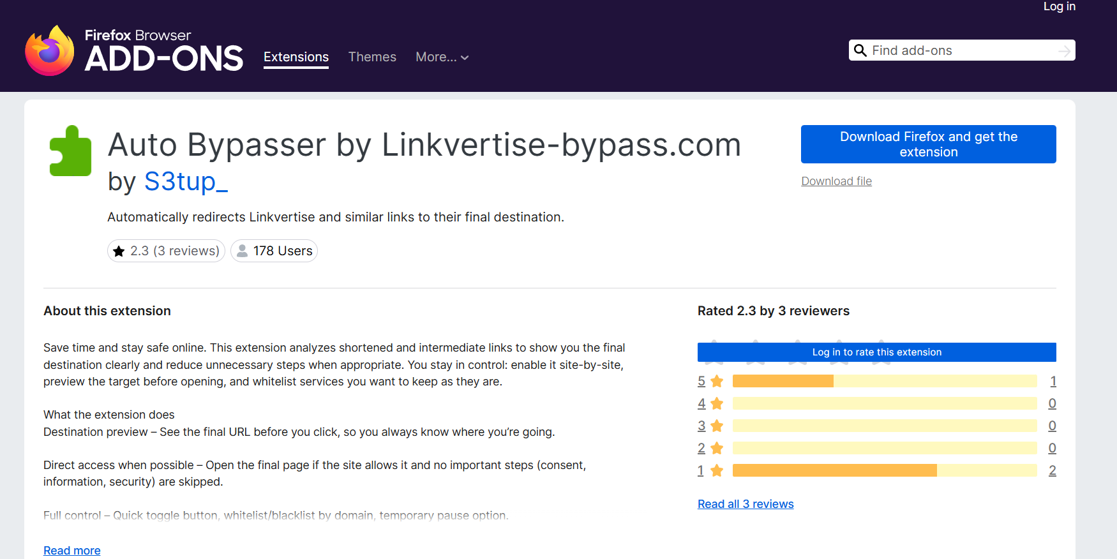Click the star icon in the 1-star row
This screenshot has height=559, width=1117.
tap(717, 471)
